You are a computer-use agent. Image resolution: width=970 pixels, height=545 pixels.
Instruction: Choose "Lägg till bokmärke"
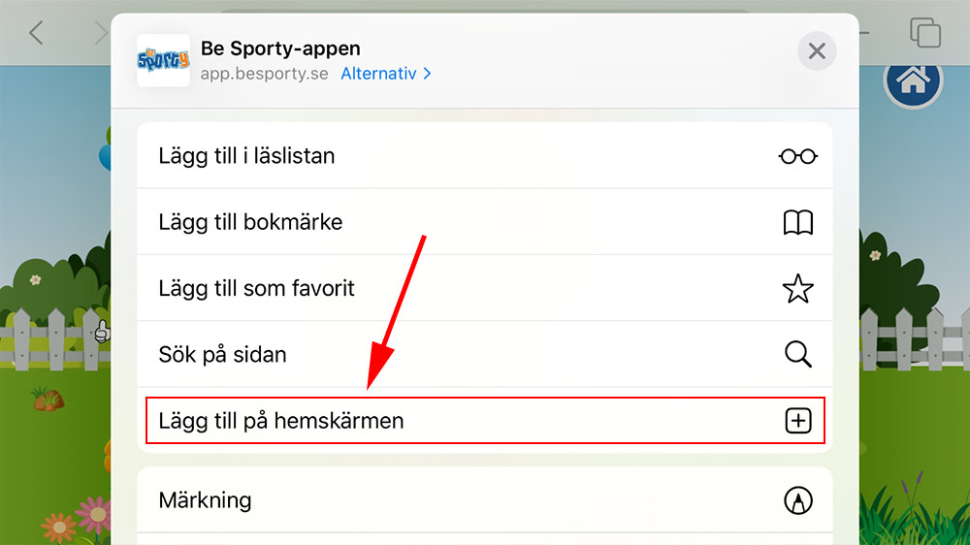(250, 223)
